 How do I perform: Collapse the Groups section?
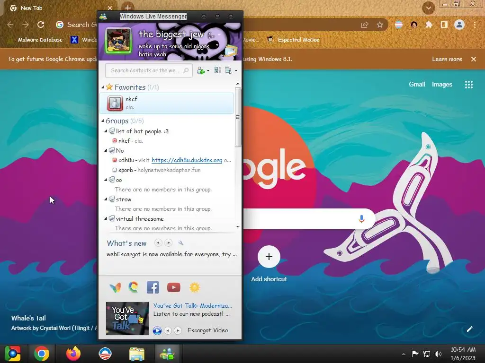pos(103,121)
